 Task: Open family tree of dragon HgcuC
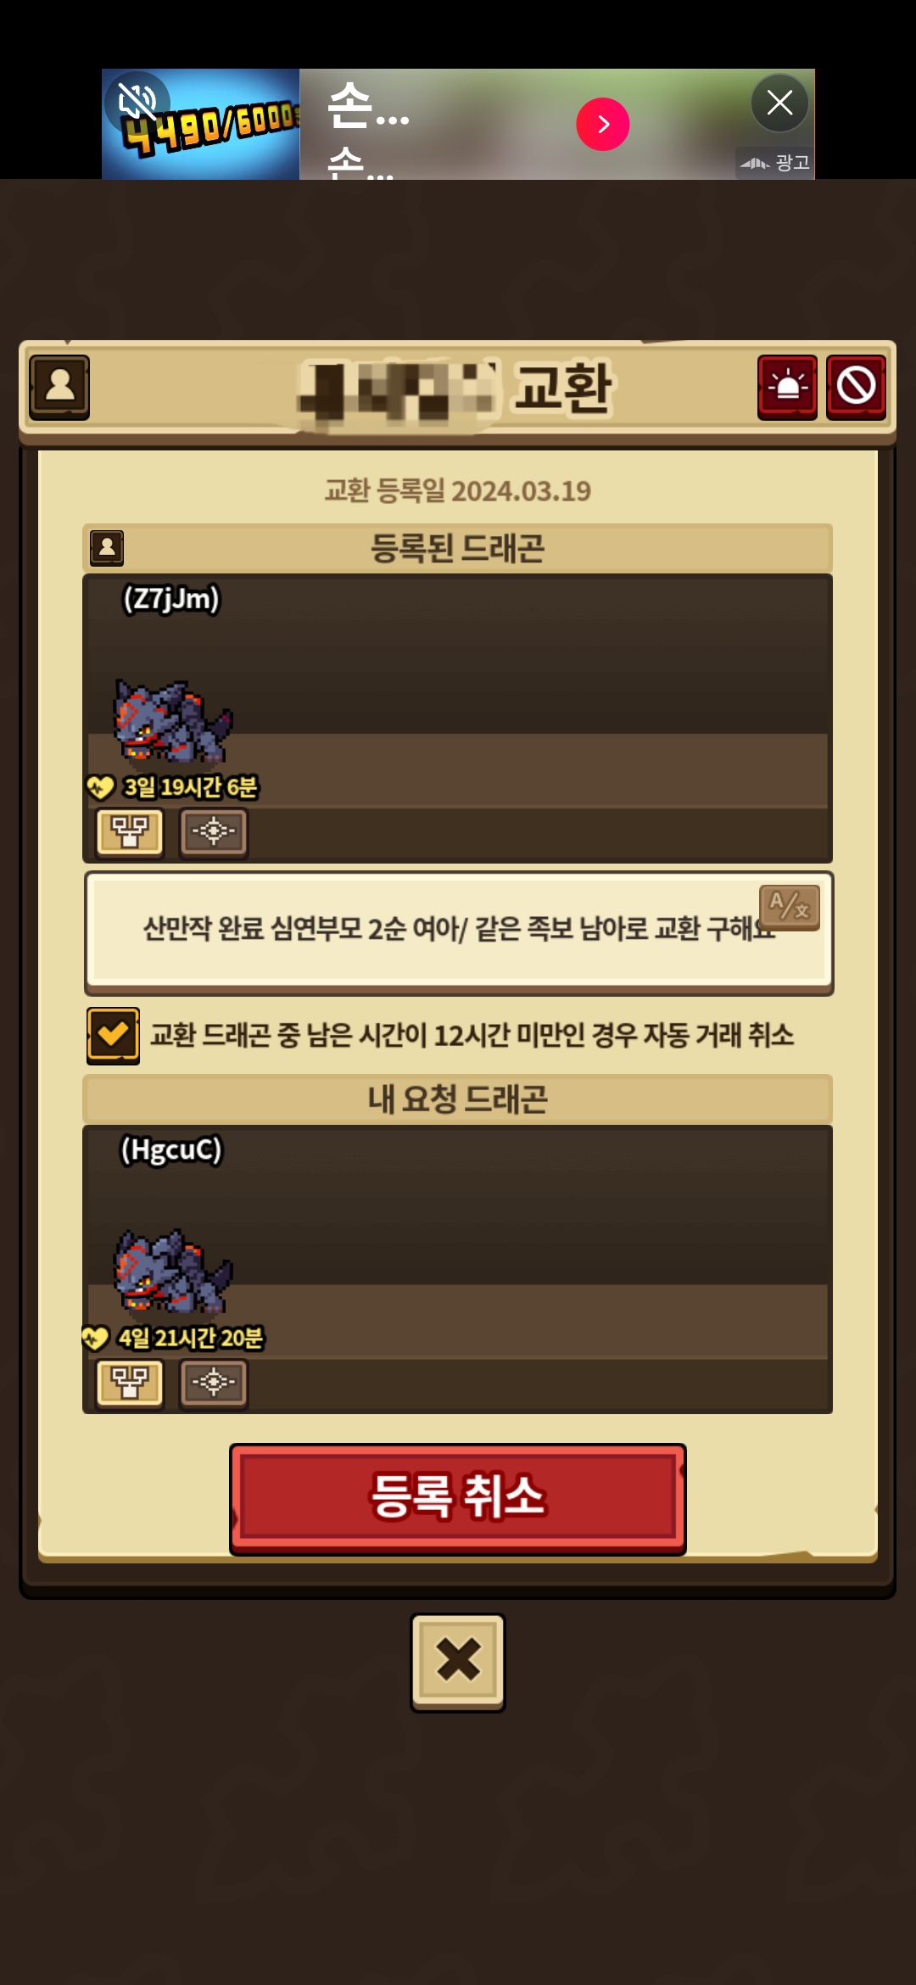click(x=130, y=1384)
